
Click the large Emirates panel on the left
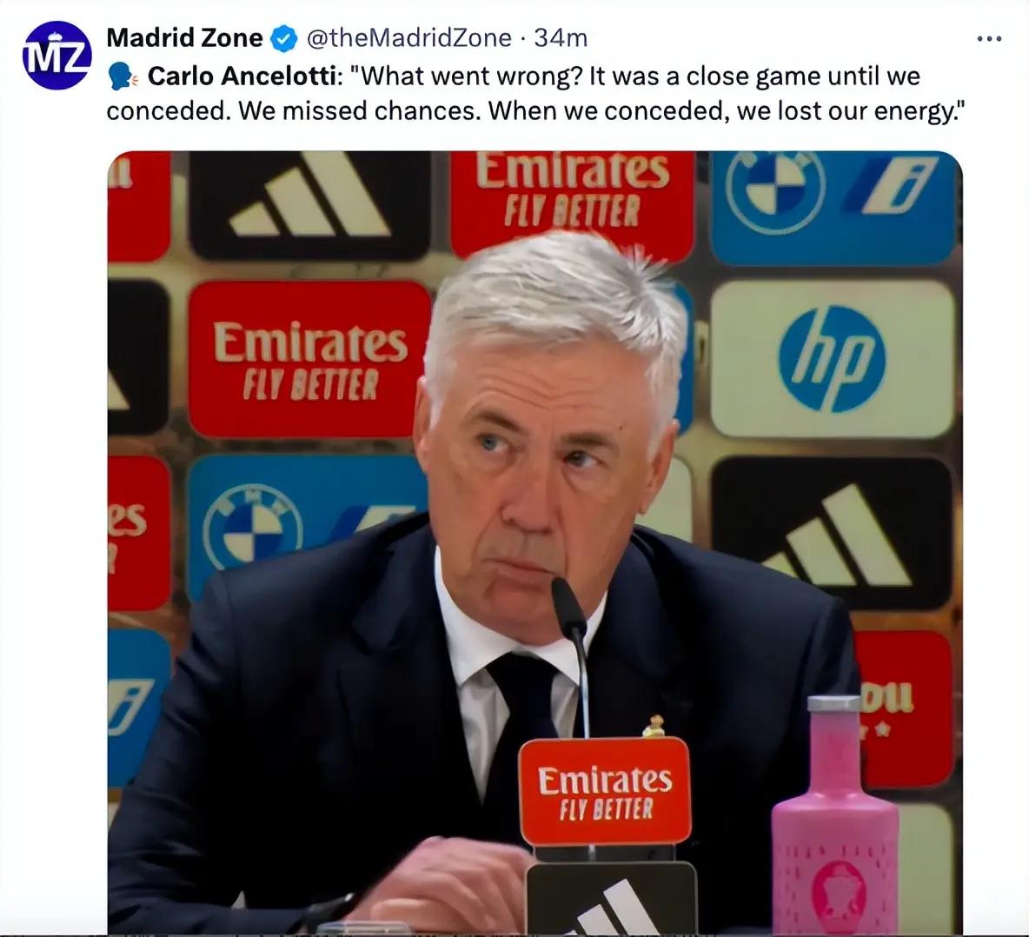pyautogui.click(x=309, y=359)
